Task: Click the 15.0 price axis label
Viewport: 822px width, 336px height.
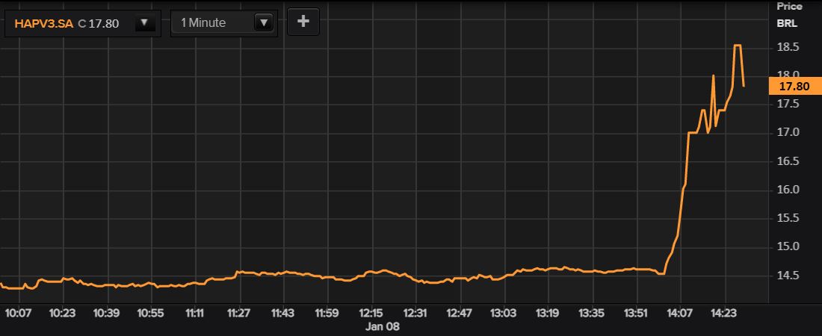Action: (x=789, y=247)
